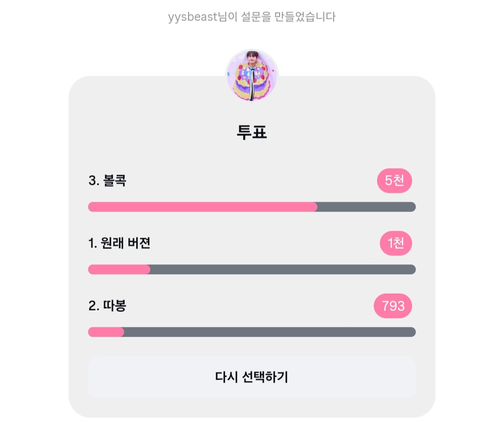Click blank card area below 다시 선택하기 button
The height and width of the screenshot is (422, 504).
tap(252, 407)
